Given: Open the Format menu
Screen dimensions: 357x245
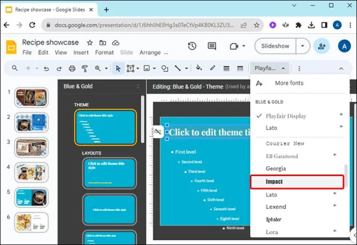Looking at the screenshot, I should click(x=105, y=52).
